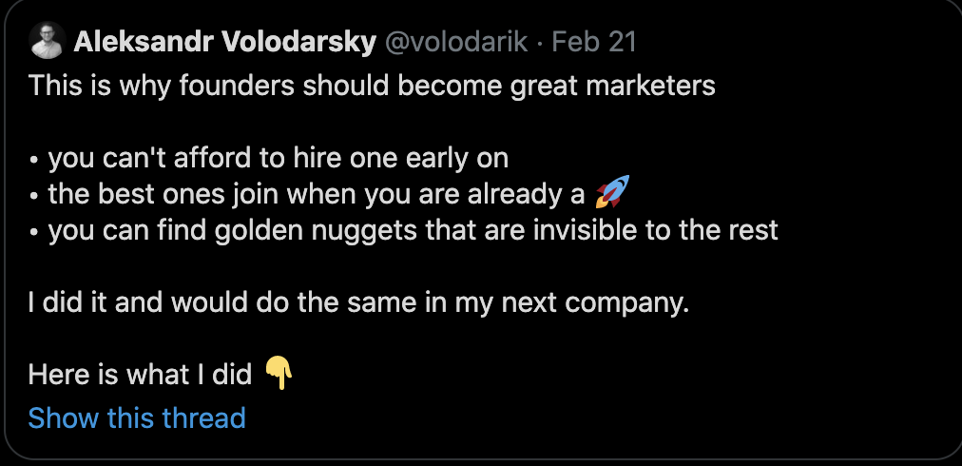This screenshot has height=466, width=962.
Task: Click the Feb 21 tweet date
Action: 594,43
